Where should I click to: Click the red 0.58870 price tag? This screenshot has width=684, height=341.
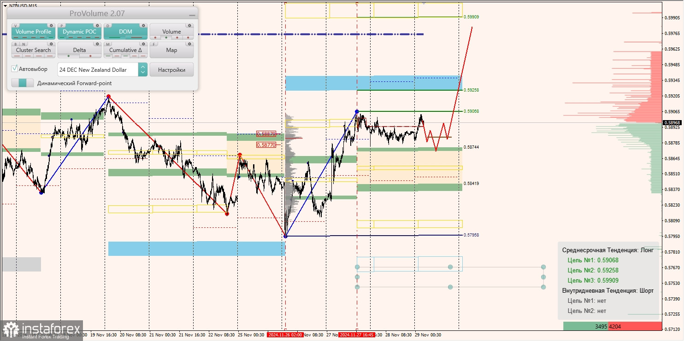[x=266, y=134]
